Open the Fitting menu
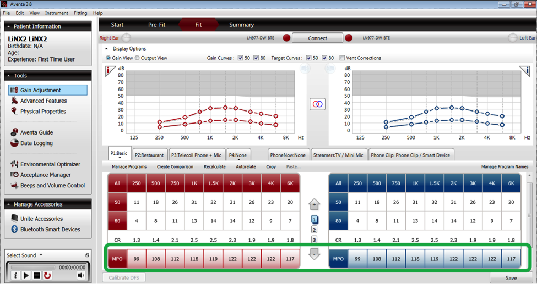Image resolution: width=537 pixels, height=284 pixels. [80, 13]
